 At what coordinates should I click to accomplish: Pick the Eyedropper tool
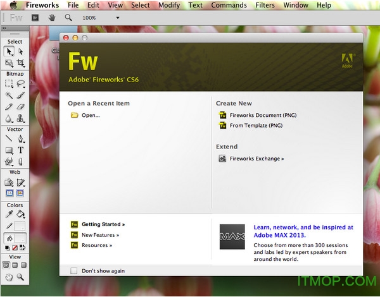tap(9, 214)
